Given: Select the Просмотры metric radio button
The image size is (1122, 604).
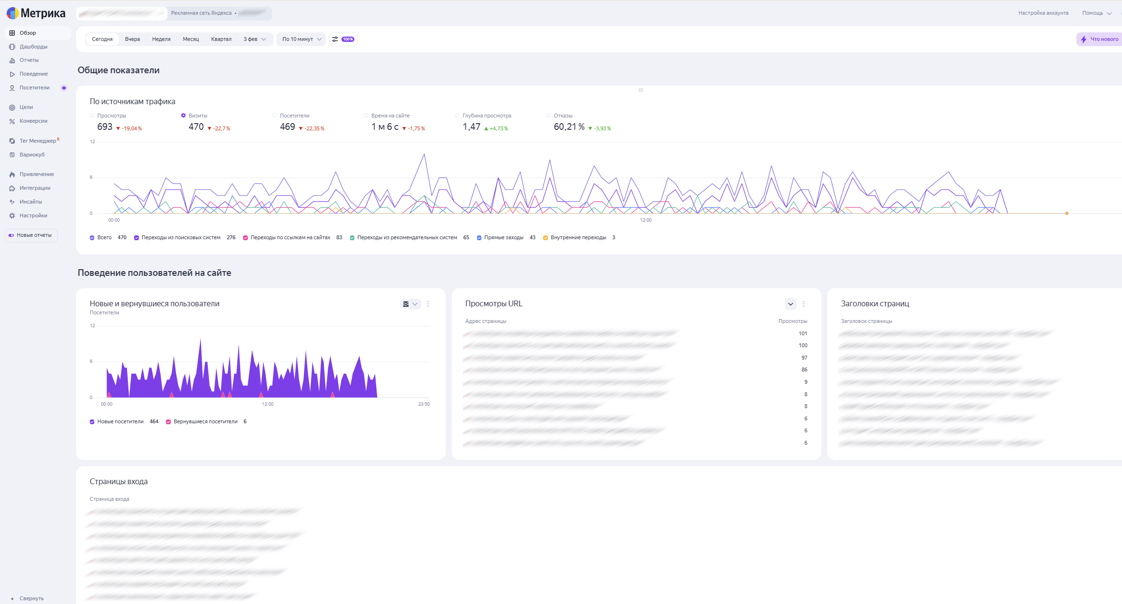Looking at the screenshot, I should [x=92, y=116].
